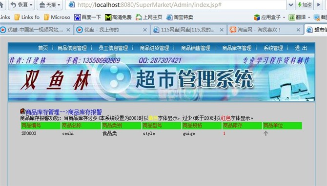
Task: Close the 优盘 - 我上传的 tab
Action: tap(145, 30)
